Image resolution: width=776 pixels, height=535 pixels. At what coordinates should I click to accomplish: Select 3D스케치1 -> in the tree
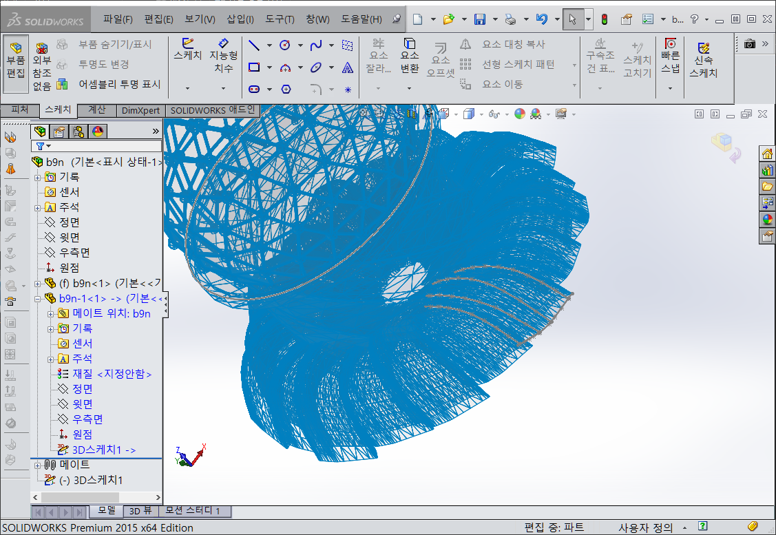tap(97, 450)
